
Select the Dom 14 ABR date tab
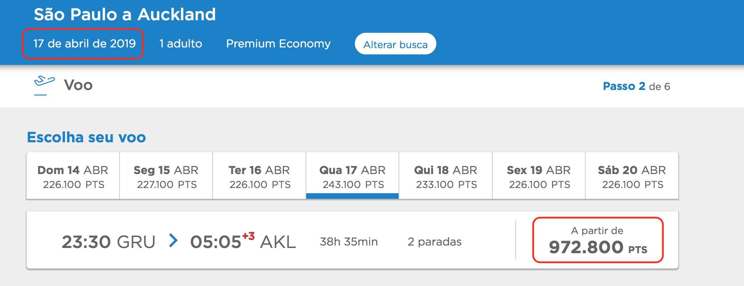tap(73, 176)
